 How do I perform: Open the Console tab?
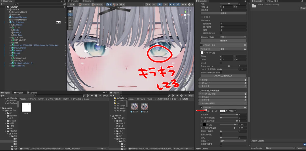tap(32, 93)
